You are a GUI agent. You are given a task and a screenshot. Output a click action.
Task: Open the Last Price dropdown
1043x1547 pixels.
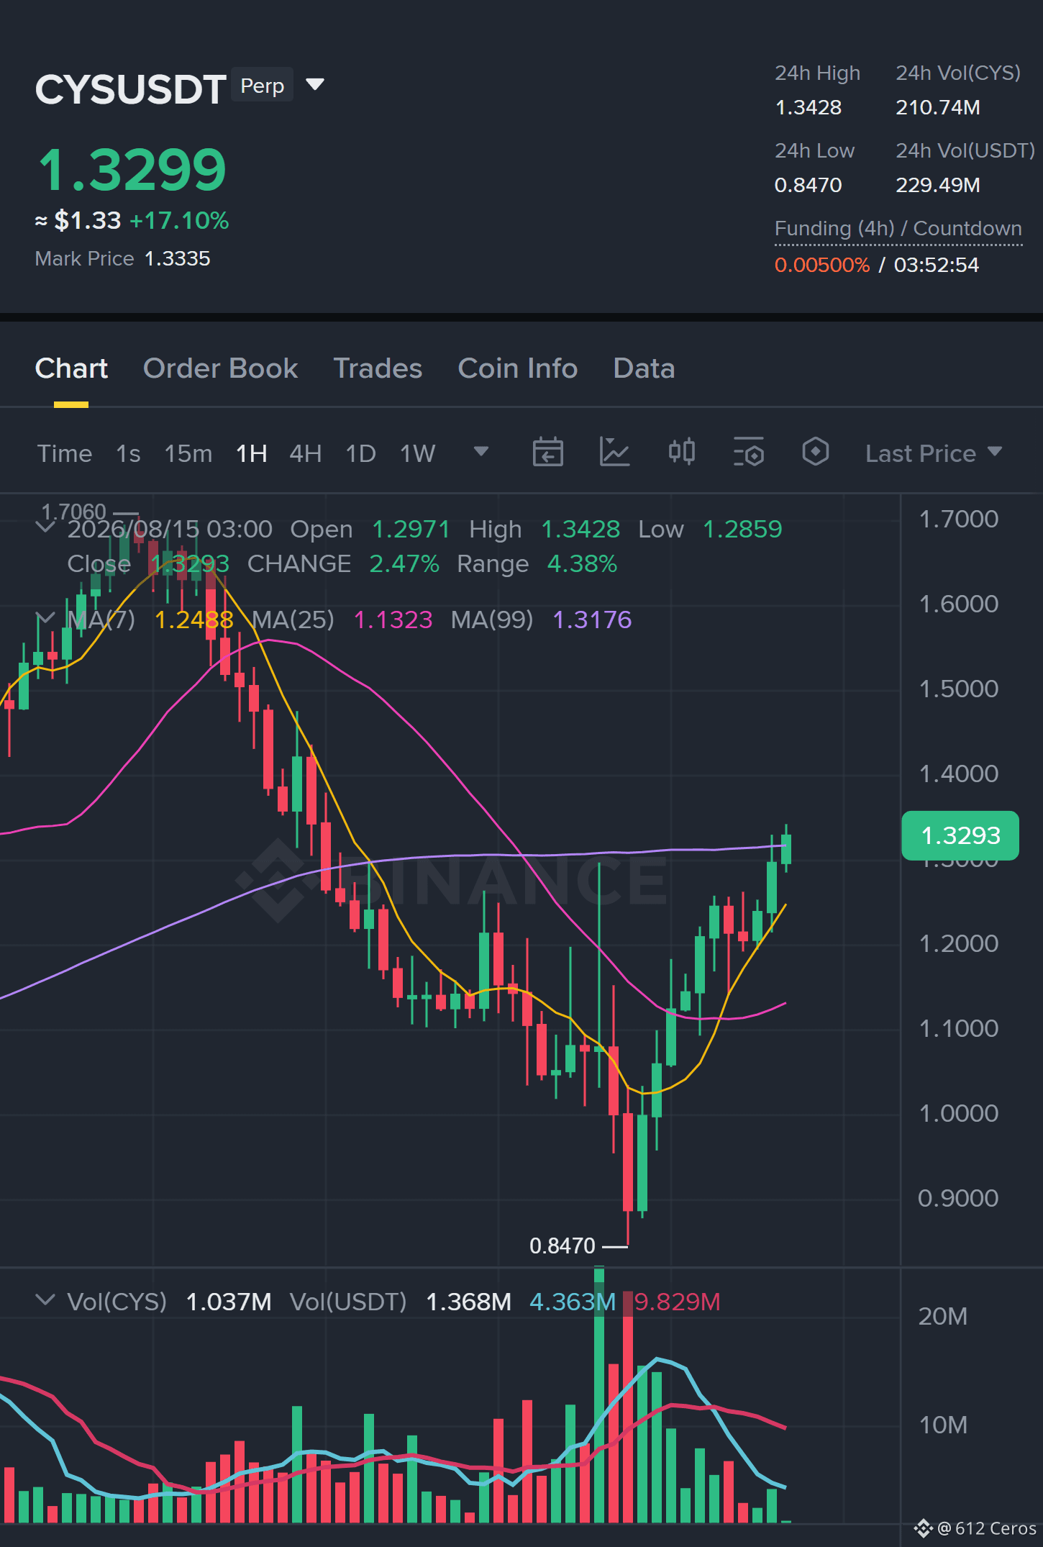click(x=934, y=453)
